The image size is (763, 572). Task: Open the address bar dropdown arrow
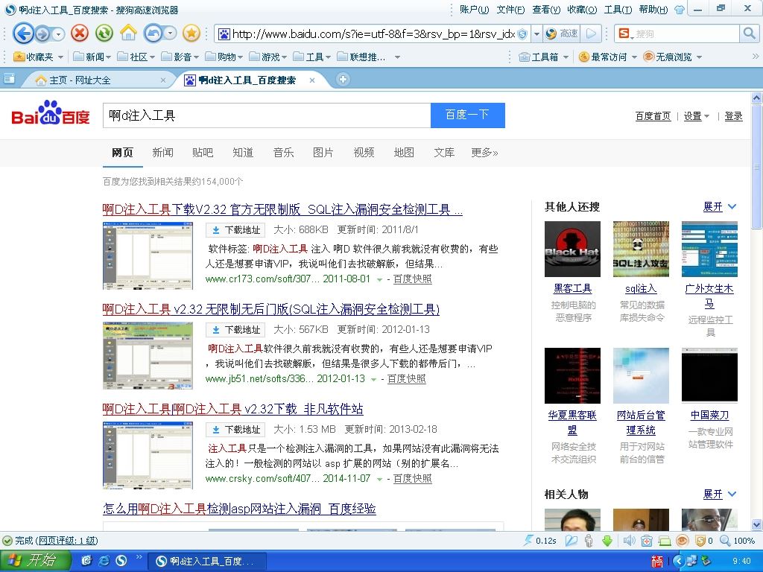tap(536, 34)
